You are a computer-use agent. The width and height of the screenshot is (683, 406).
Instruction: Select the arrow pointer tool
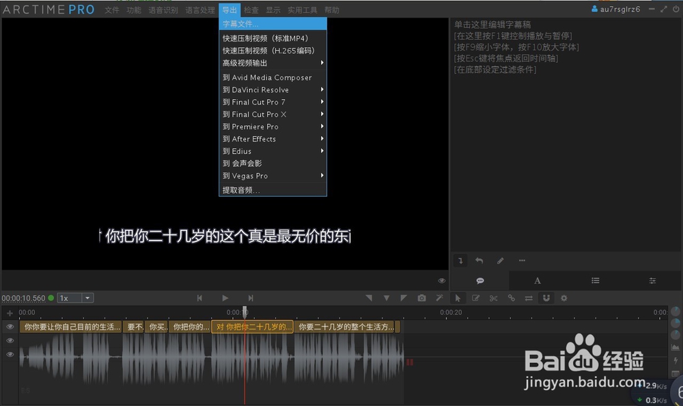coord(458,298)
